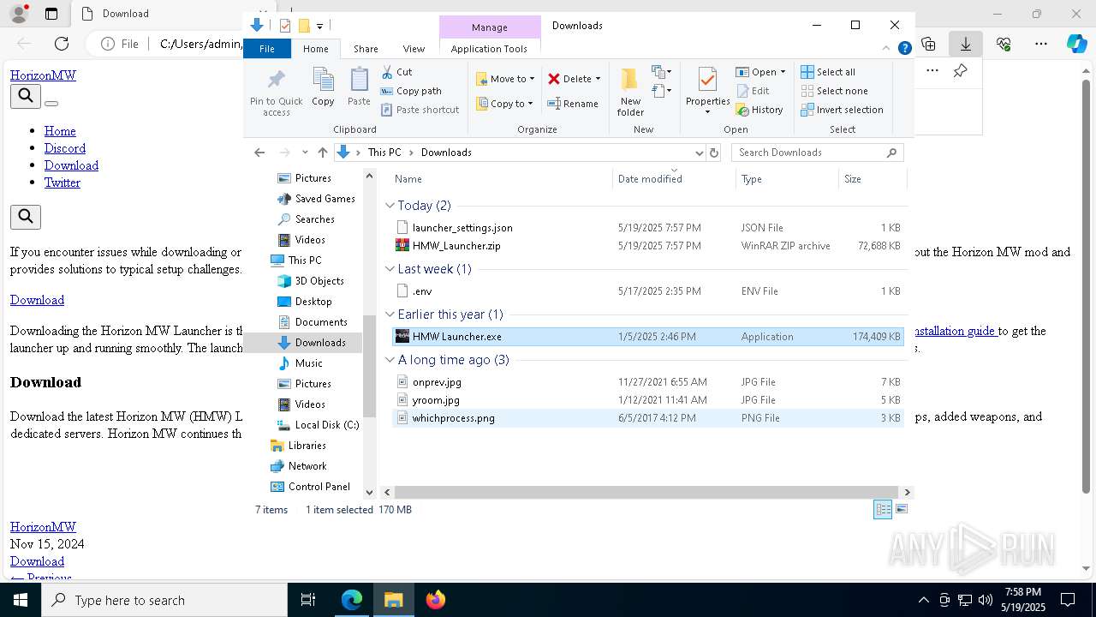Click the Rename command
1096x617 pixels.
click(x=573, y=104)
